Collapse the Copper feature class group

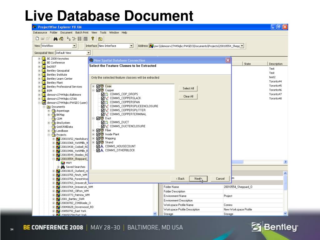pyautogui.click(x=93, y=90)
